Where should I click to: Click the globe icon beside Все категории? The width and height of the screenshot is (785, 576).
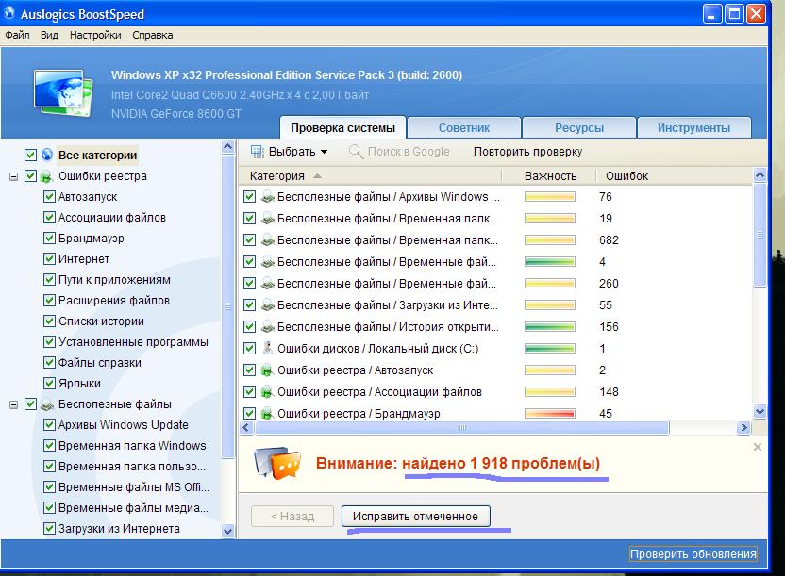point(47,156)
